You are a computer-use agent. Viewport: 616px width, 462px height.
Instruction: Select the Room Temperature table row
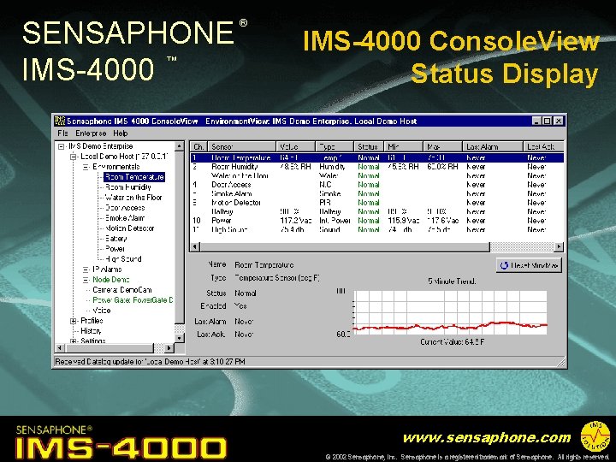(x=377, y=158)
